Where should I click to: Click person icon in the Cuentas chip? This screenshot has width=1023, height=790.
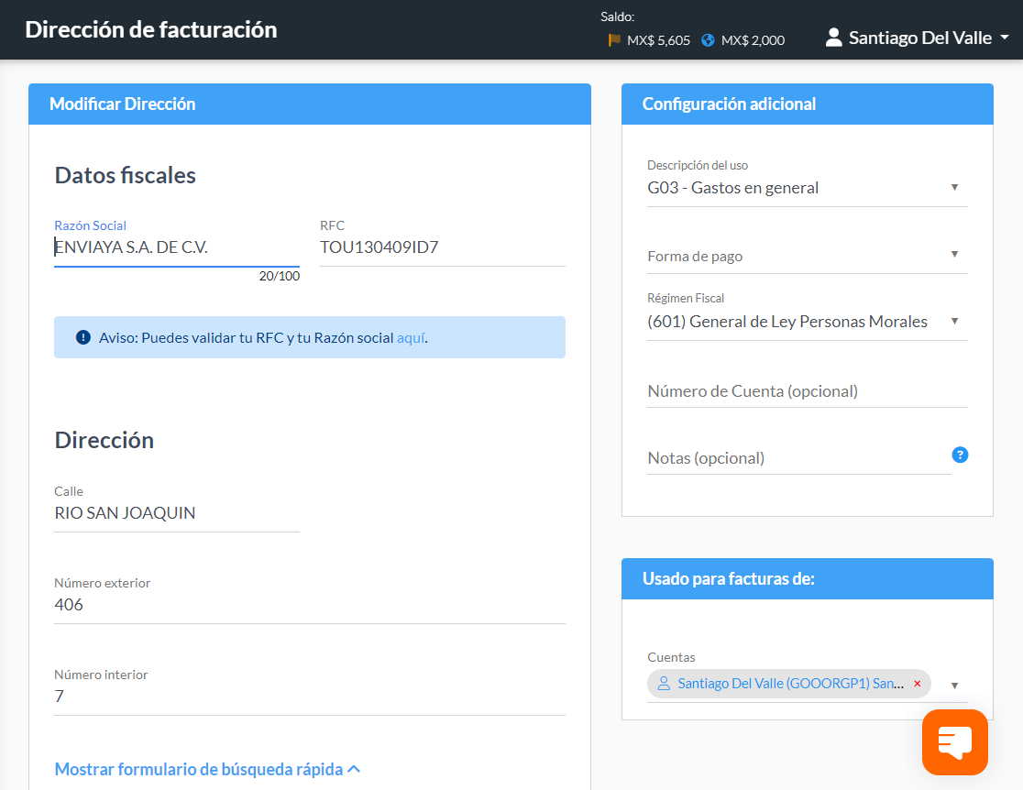tap(664, 683)
